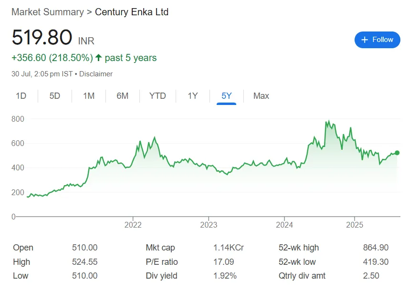Click the +356.60 (218.50%) change text
This screenshot has width=419, height=292.
click(52, 58)
